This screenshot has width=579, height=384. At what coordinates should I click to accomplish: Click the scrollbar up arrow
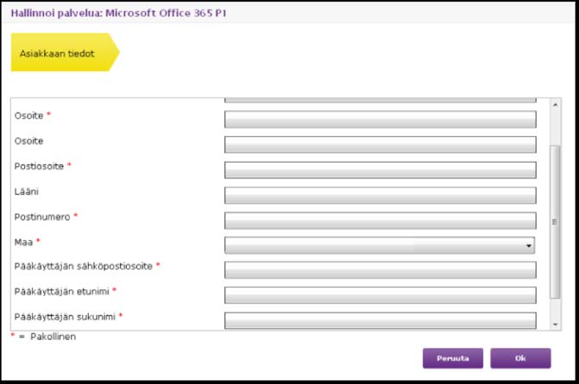click(x=555, y=105)
